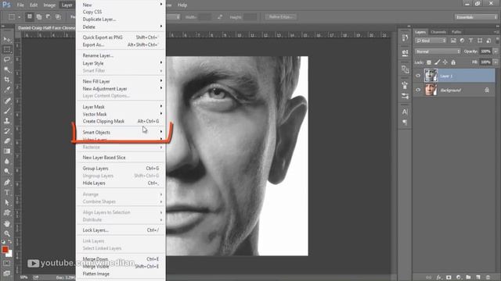The image size is (501, 281).
Task: Click the red foreground color swatch
Action: coord(5,250)
